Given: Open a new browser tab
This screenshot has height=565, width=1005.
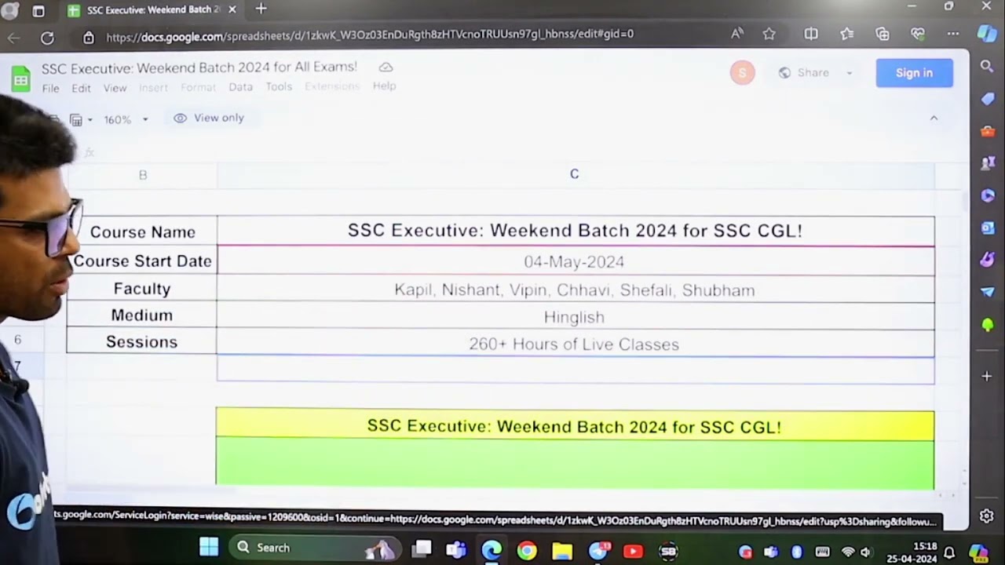Looking at the screenshot, I should tap(261, 9).
